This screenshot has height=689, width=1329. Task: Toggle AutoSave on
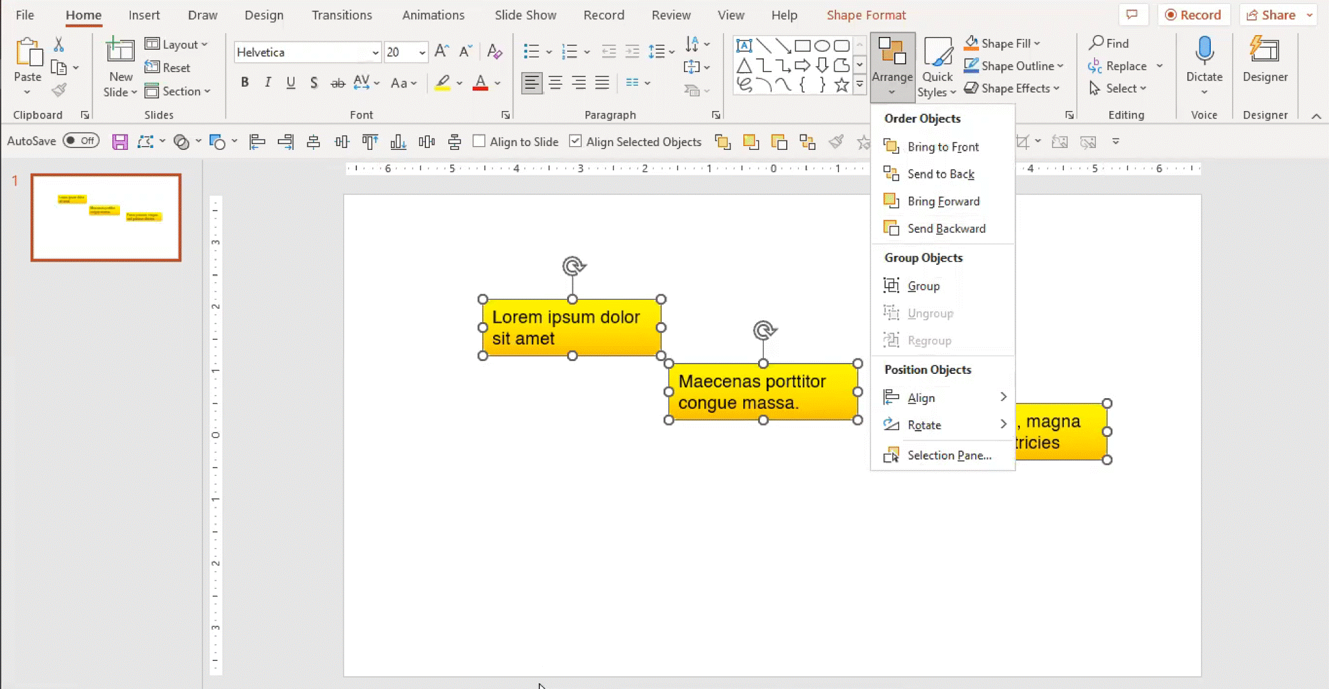(81, 141)
